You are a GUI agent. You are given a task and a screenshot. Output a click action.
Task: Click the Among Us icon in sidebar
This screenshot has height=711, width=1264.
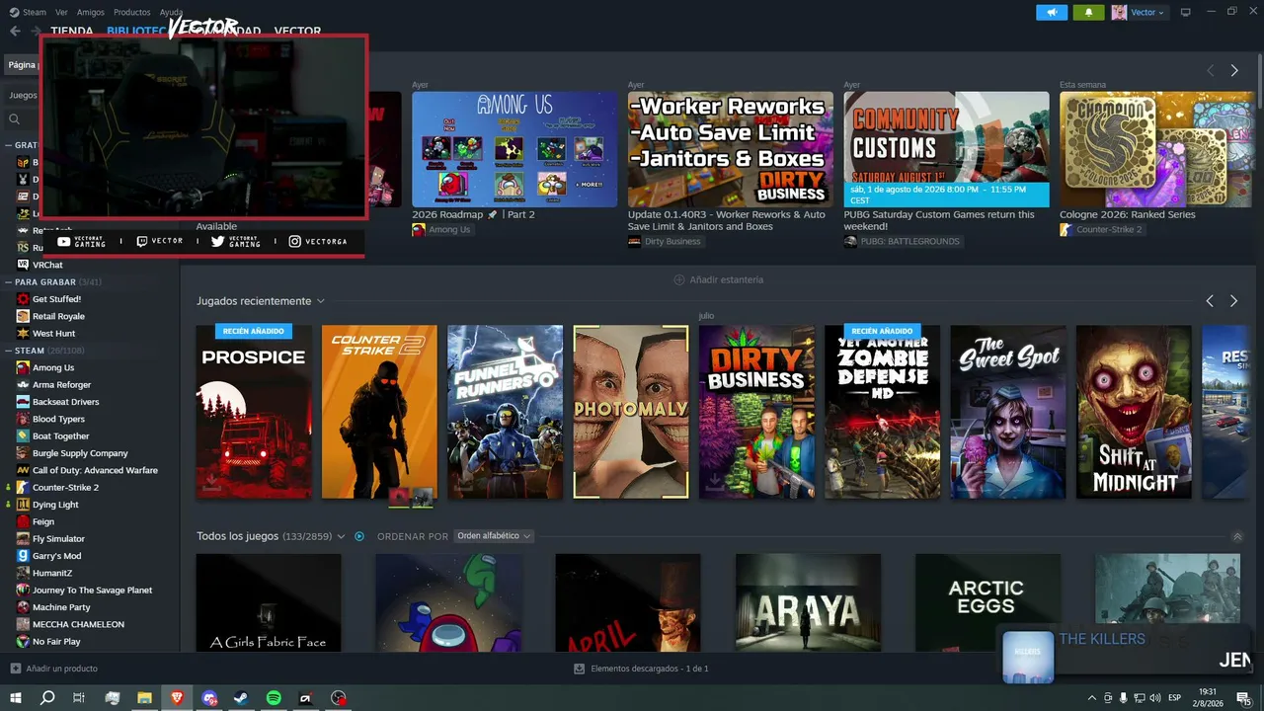point(23,367)
